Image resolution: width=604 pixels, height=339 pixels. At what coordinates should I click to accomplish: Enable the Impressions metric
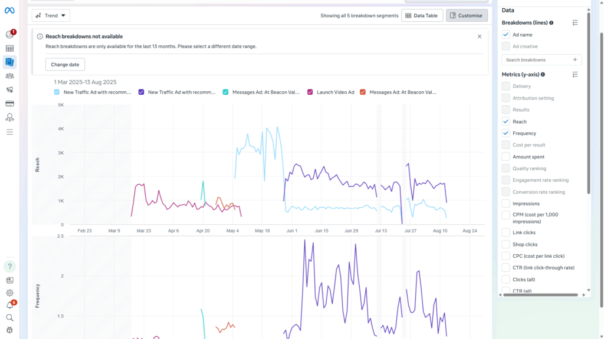pos(505,203)
